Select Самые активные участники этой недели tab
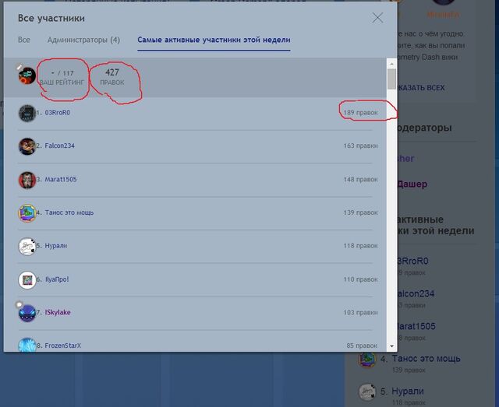 point(214,40)
